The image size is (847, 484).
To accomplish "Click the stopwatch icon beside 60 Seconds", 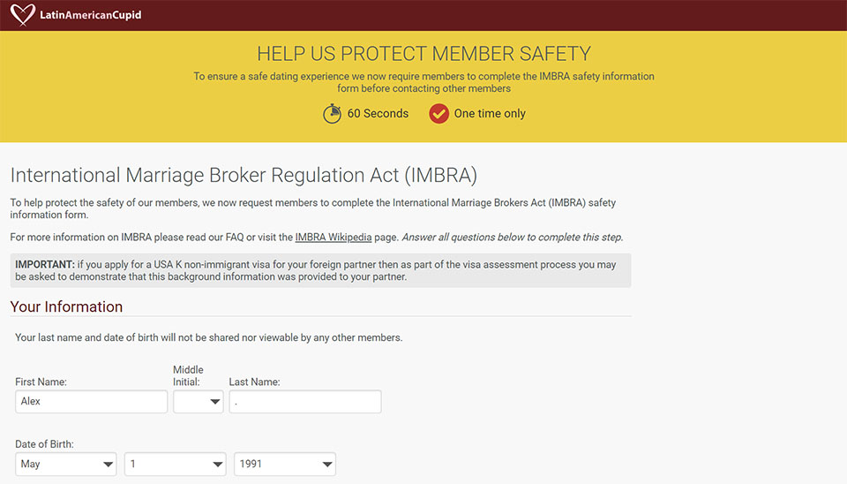I will pos(332,114).
